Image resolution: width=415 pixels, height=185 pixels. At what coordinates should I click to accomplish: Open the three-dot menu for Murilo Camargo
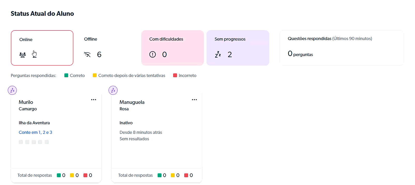pos(94,100)
